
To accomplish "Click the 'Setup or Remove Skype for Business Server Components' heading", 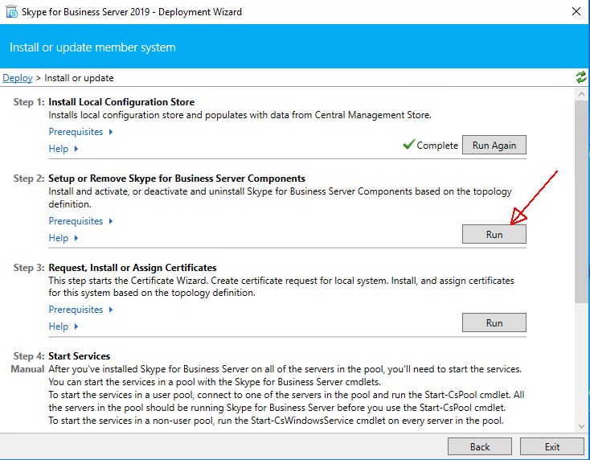I will pyautogui.click(x=177, y=179).
